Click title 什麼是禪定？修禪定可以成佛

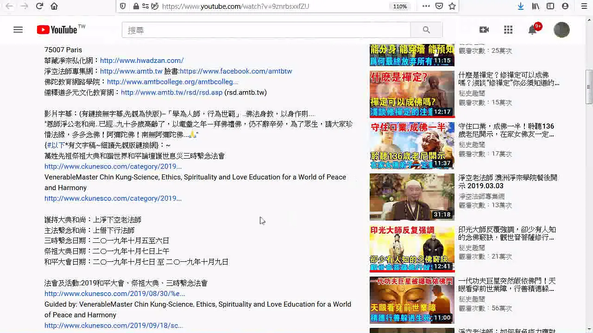[509, 79]
